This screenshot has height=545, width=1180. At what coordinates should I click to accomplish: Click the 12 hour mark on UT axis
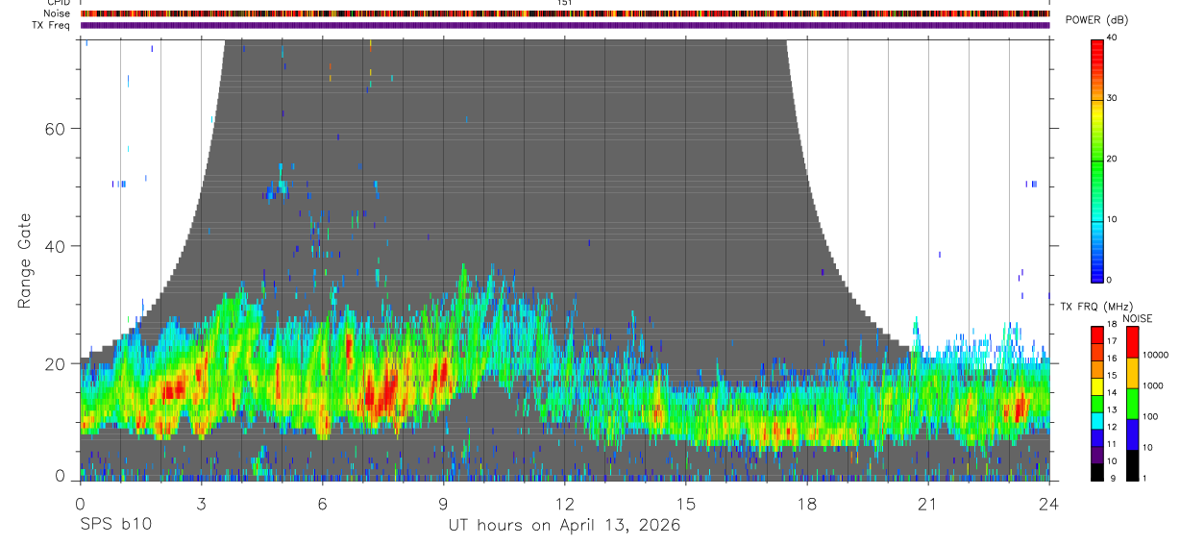pos(565,503)
